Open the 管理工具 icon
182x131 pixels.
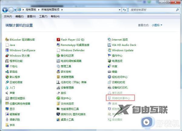pyautogui.click(x=58, y=66)
